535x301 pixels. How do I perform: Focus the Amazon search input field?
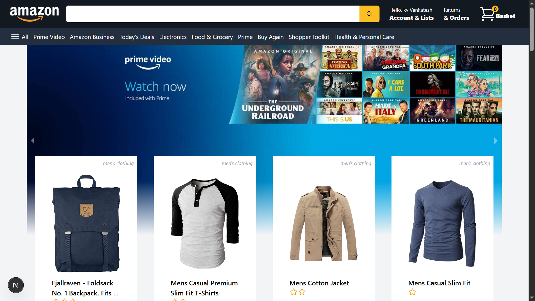213,14
